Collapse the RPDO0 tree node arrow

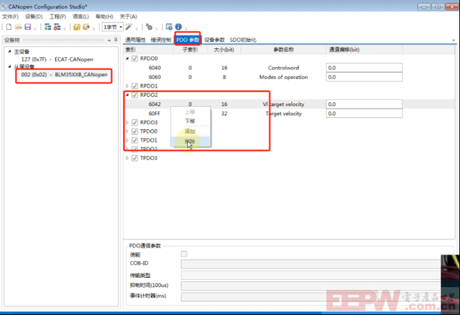(x=128, y=58)
